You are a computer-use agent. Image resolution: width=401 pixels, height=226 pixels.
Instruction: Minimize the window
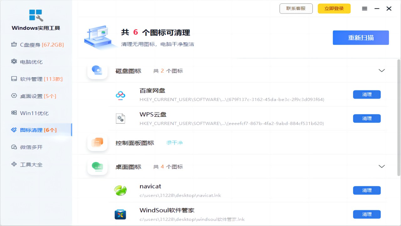377,9
